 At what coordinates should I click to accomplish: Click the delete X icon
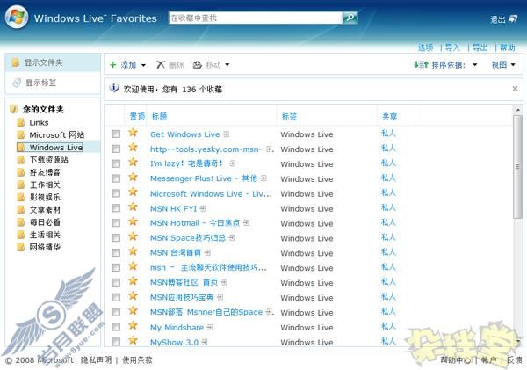(x=161, y=64)
